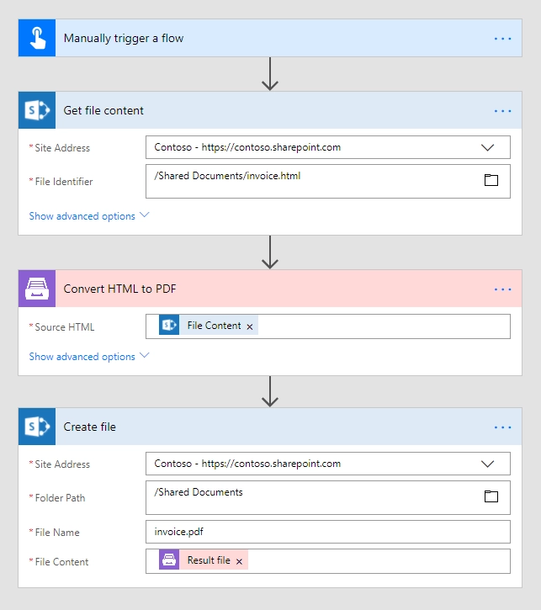
Task: Select the Result file dynamic token
Action: click(x=204, y=560)
